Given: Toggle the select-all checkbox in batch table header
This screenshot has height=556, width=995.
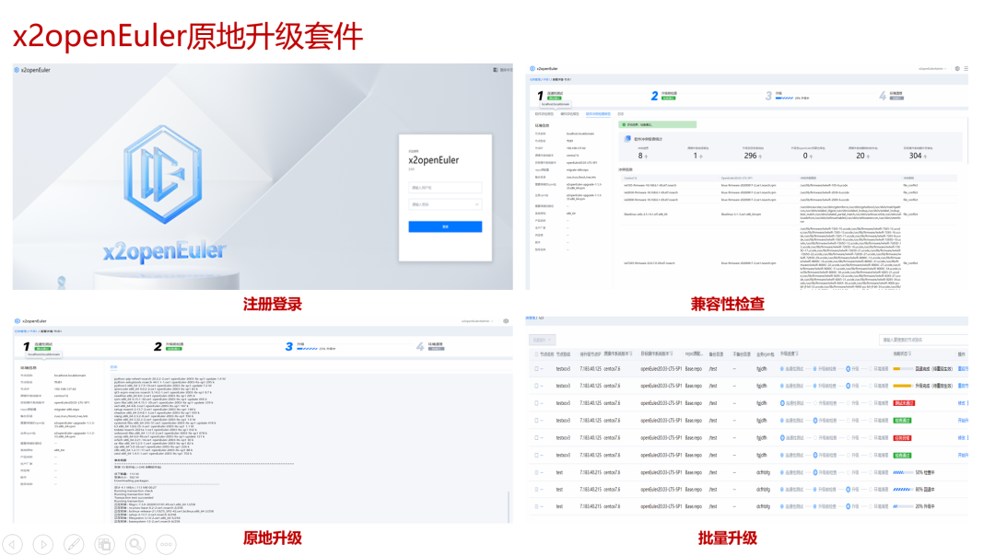Looking at the screenshot, I should click(535, 353).
